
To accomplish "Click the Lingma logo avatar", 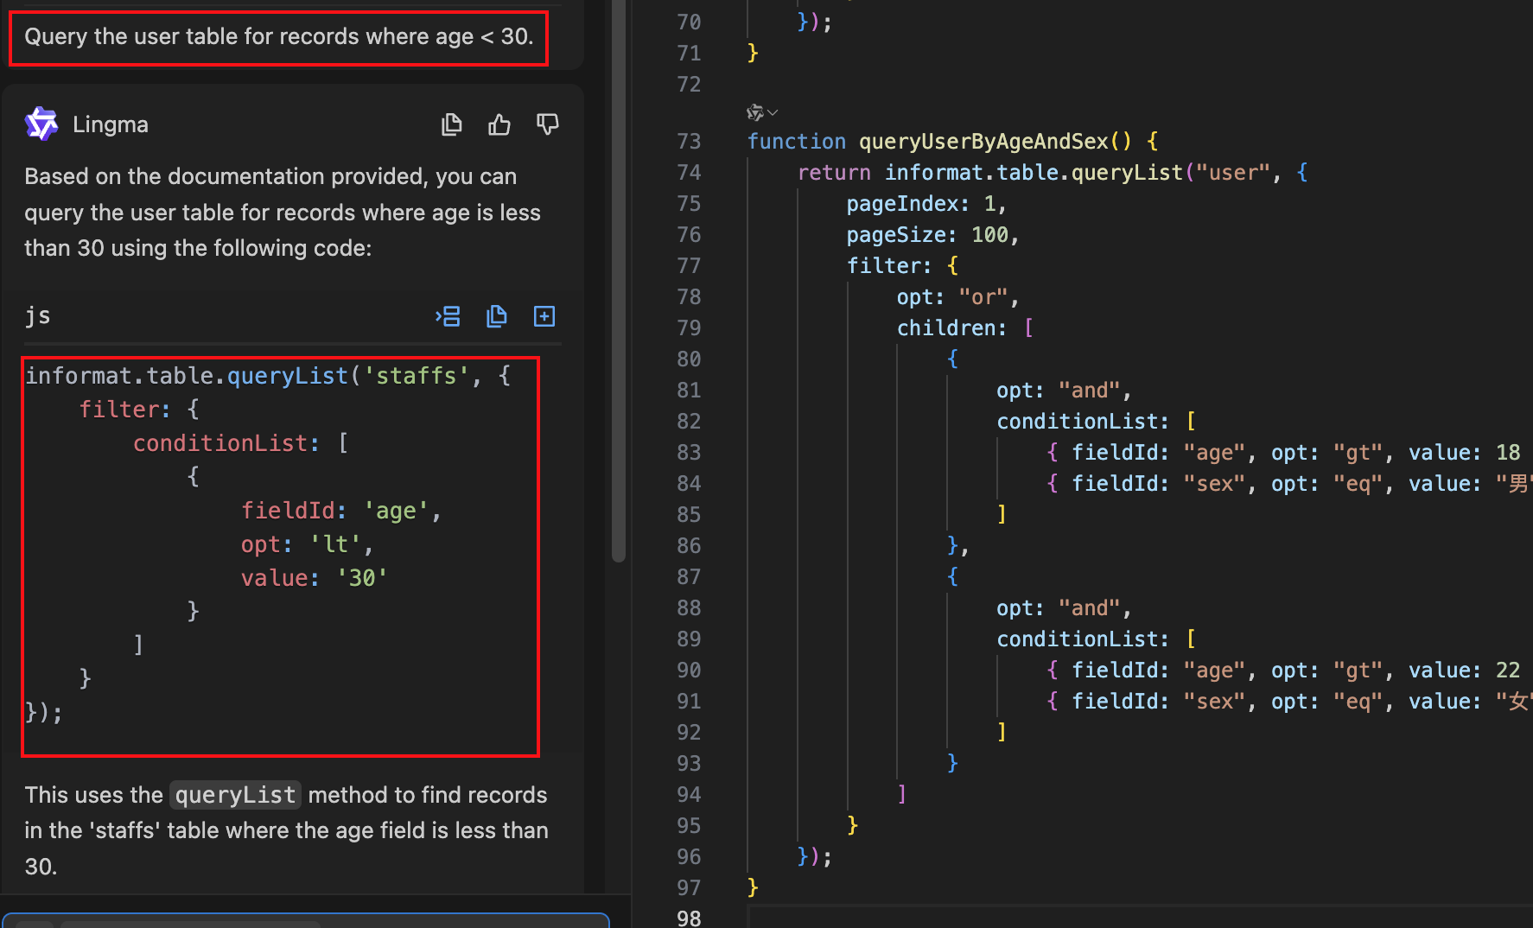I will pyautogui.click(x=41, y=124).
